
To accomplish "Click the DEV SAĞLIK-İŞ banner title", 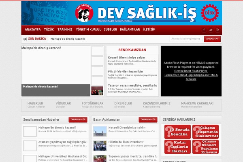I will tap(147, 13).
